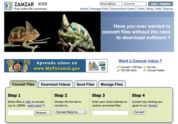The image size is (178, 124).
Task: Click 'Convert 1 GB files' text
Action: tap(131, 67)
